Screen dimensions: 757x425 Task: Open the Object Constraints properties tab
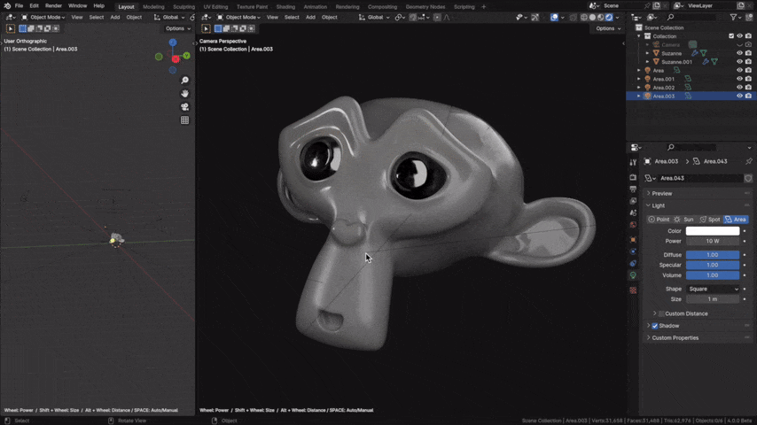(633, 263)
